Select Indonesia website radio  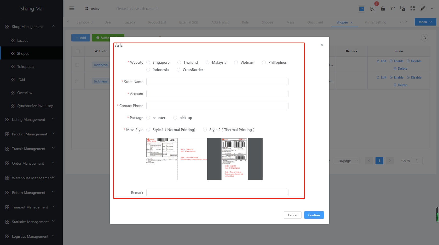[x=148, y=70]
